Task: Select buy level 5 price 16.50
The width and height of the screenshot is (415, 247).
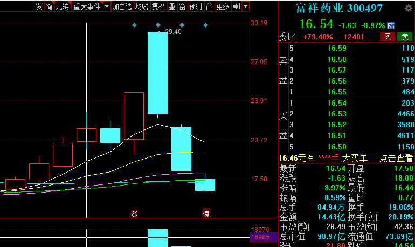Action: pos(337,147)
